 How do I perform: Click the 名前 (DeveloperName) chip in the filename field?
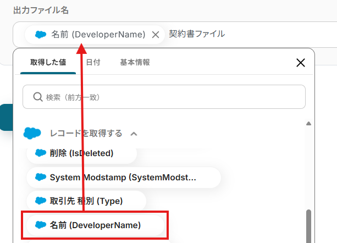tap(95, 35)
